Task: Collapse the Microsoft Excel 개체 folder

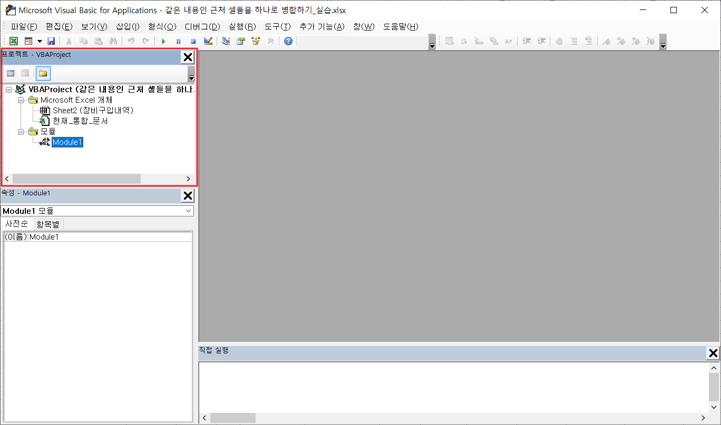Action: (21, 100)
